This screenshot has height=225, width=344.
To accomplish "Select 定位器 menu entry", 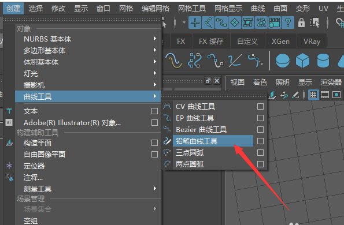I will coord(34,166).
